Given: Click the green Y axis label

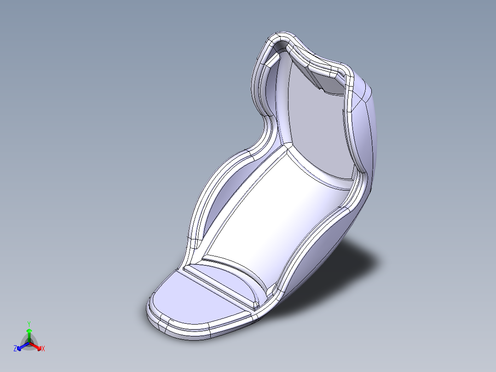Looking at the screenshot, I should pyautogui.click(x=29, y=323).
